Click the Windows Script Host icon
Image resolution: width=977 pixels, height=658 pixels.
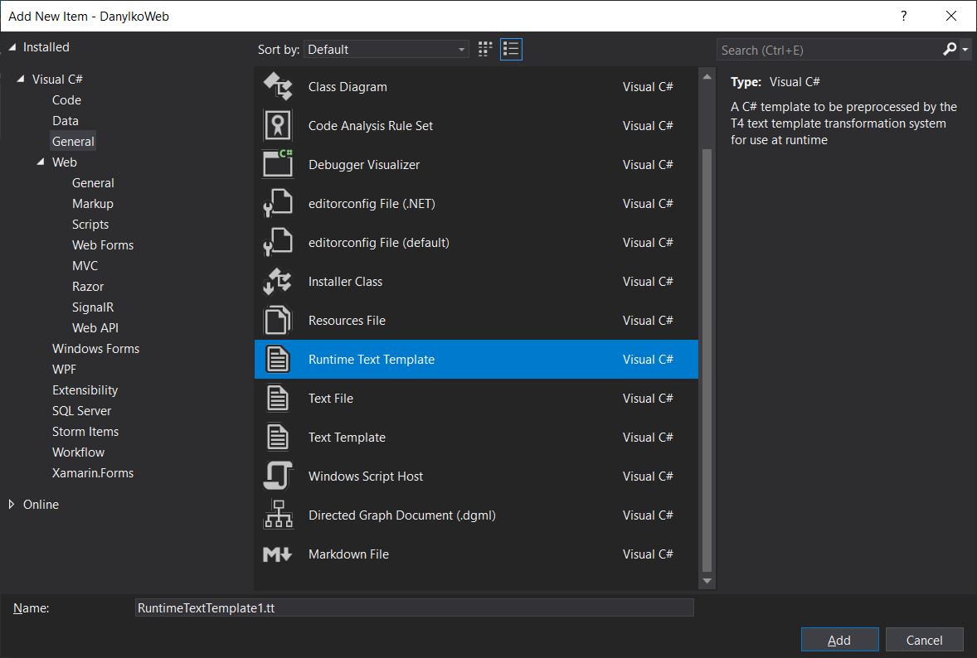tap(278, 477)
